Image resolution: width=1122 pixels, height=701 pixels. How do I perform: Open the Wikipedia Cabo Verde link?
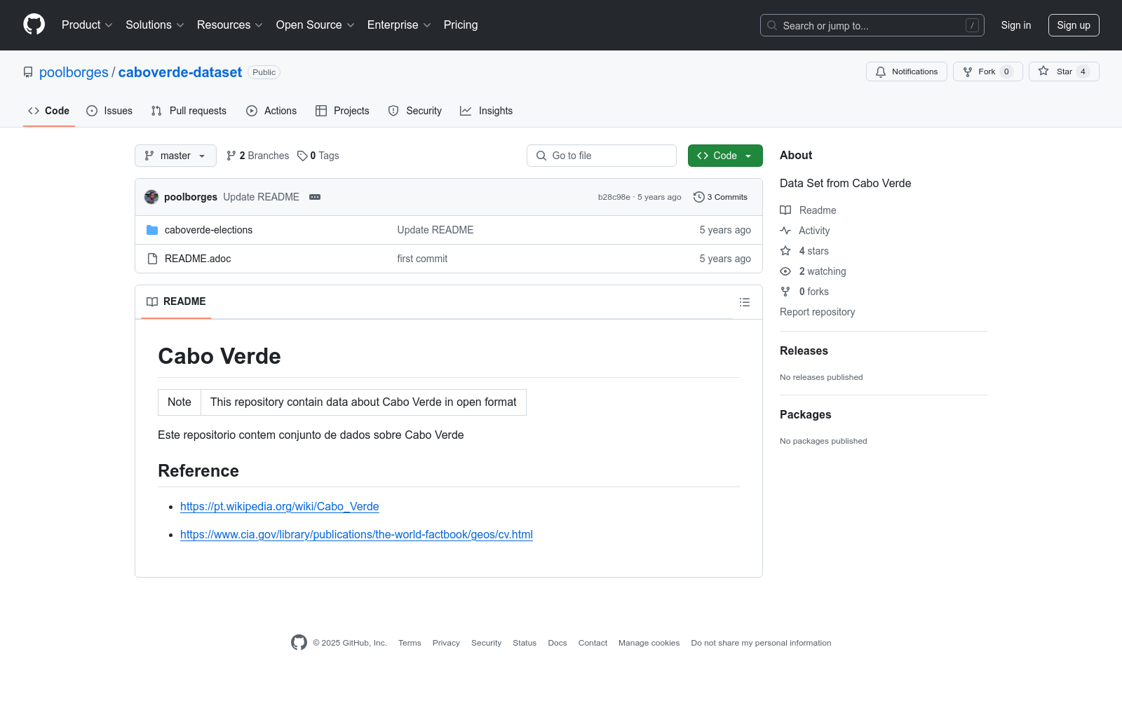pyautogui.click(x=280, y=507)
